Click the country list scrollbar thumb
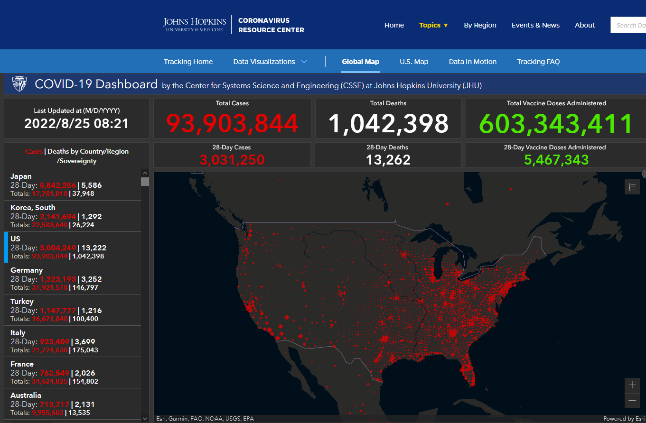 [145, 182]
